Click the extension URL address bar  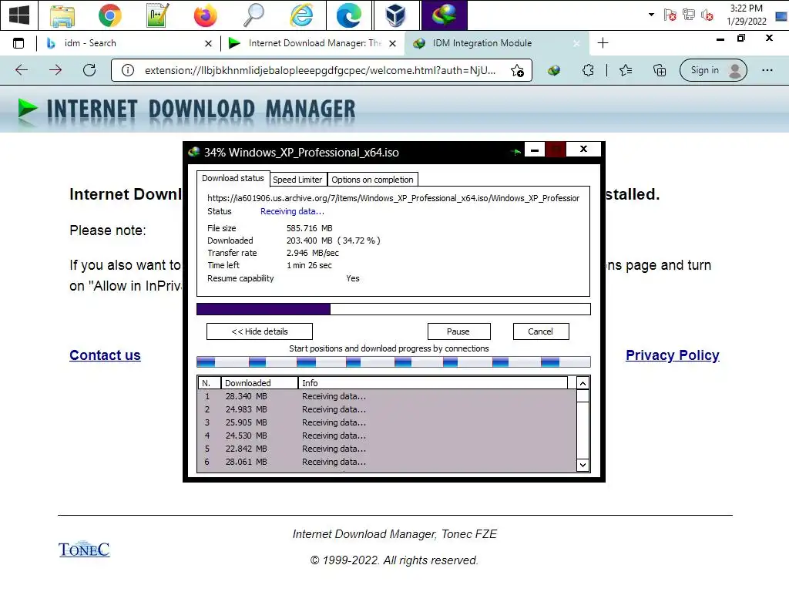[320, 70]
